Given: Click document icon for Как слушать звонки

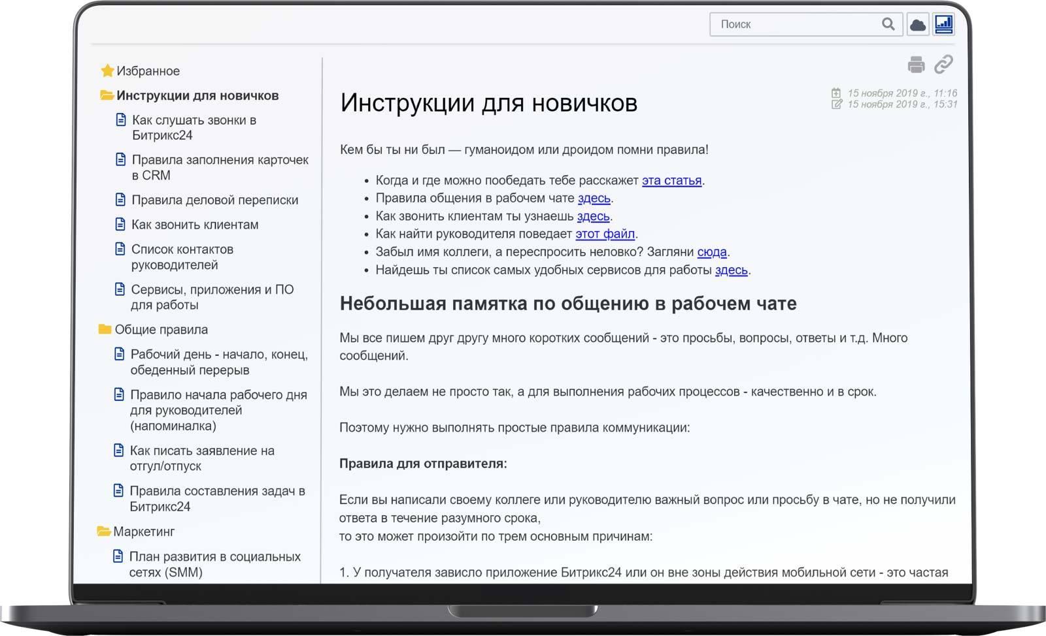Looking at the screenshot, I should tap(120, 119).
